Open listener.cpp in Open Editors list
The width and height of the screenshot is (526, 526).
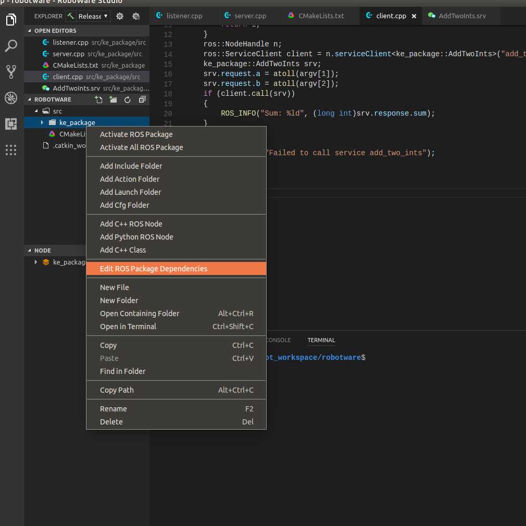86,42
